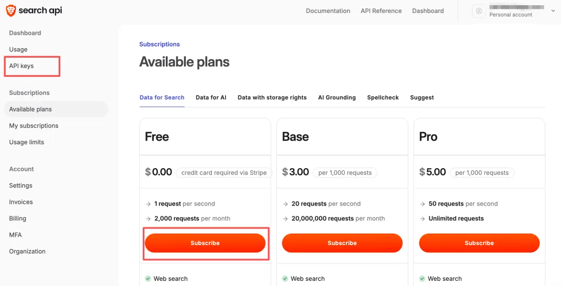
Task: Open Documentation in the top navigation
Action: coord(328,11)
